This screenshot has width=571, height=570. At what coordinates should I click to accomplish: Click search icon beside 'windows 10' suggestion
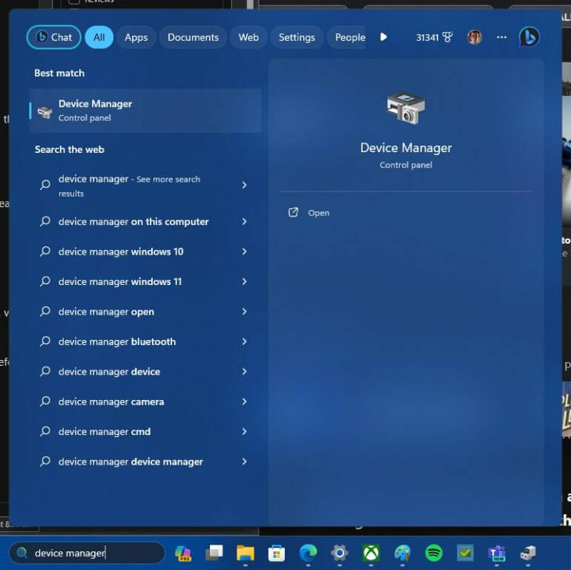(x=45, y=251)
